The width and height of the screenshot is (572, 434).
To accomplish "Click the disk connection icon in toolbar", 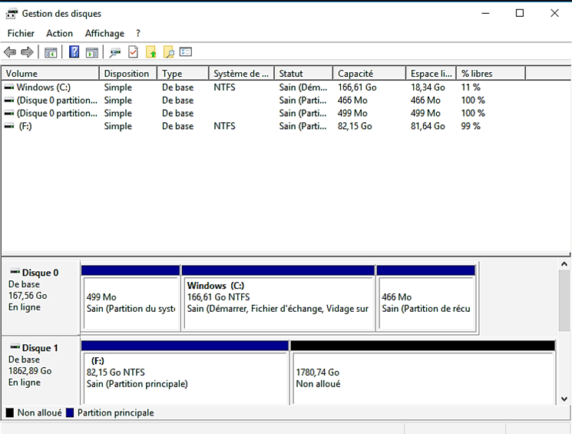I will pos(115,52).
